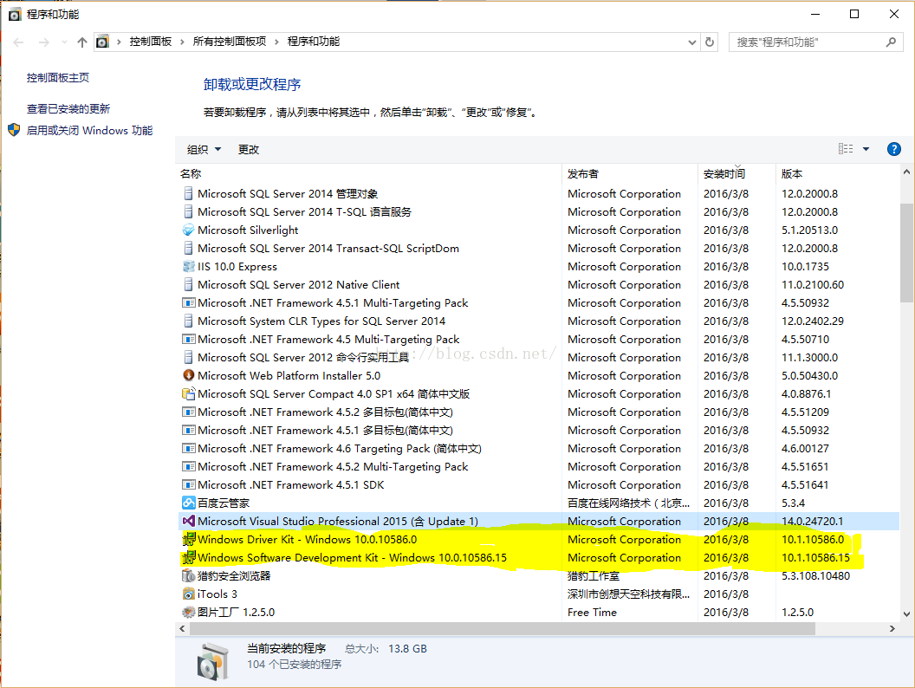The width and height of the screenshot is (915, 688).
Task: Click the iTools 3 icon
Action: (x=189, y=594)
